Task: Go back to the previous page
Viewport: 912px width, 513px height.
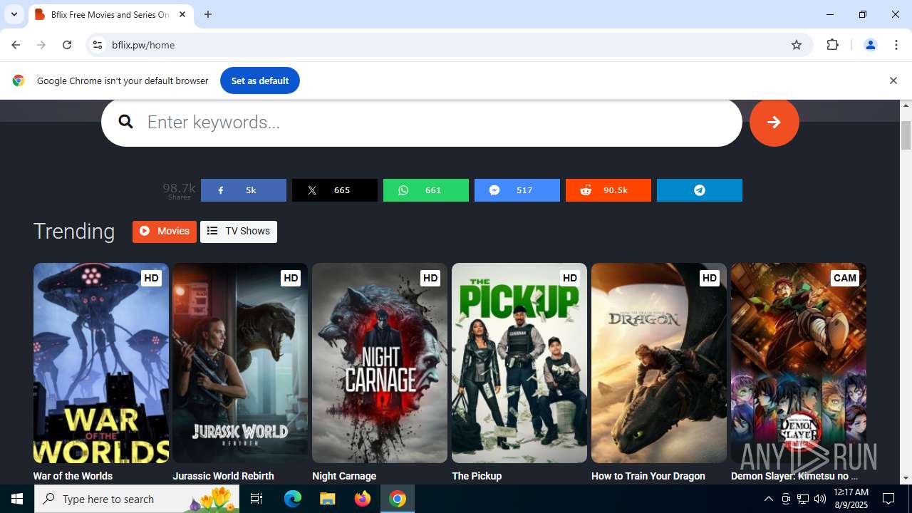Action: pyautogui.click(x=16, y=45)
